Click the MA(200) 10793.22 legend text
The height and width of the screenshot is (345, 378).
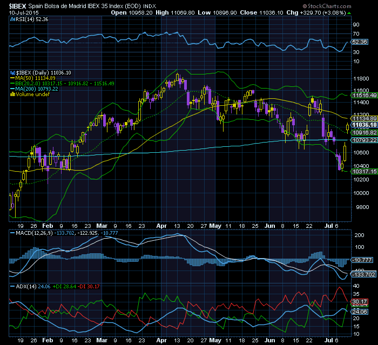click(37, 89)
